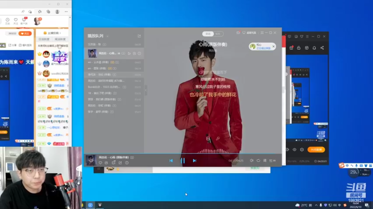
Task: Click the lock icon in streaming tool toolbar
Action: [x=299, y=48]
